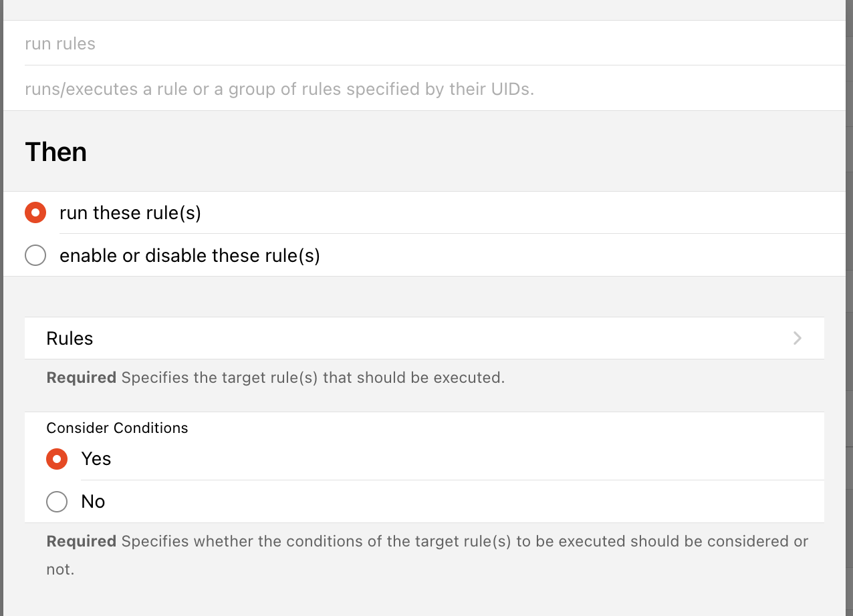Select the Consider Conditions group label
The image size is (853, 616).
coord(117,428)
